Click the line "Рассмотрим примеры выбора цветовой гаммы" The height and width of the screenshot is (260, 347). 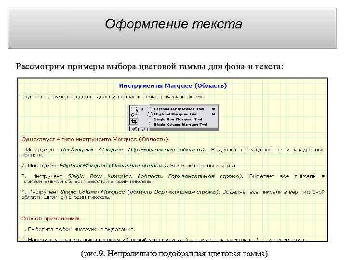point(110,66)
